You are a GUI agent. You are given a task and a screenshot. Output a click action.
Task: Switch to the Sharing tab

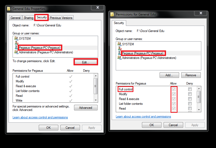pos(28,18)
